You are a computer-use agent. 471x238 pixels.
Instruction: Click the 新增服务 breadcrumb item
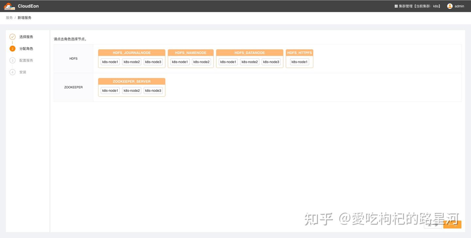click(25, 17)
